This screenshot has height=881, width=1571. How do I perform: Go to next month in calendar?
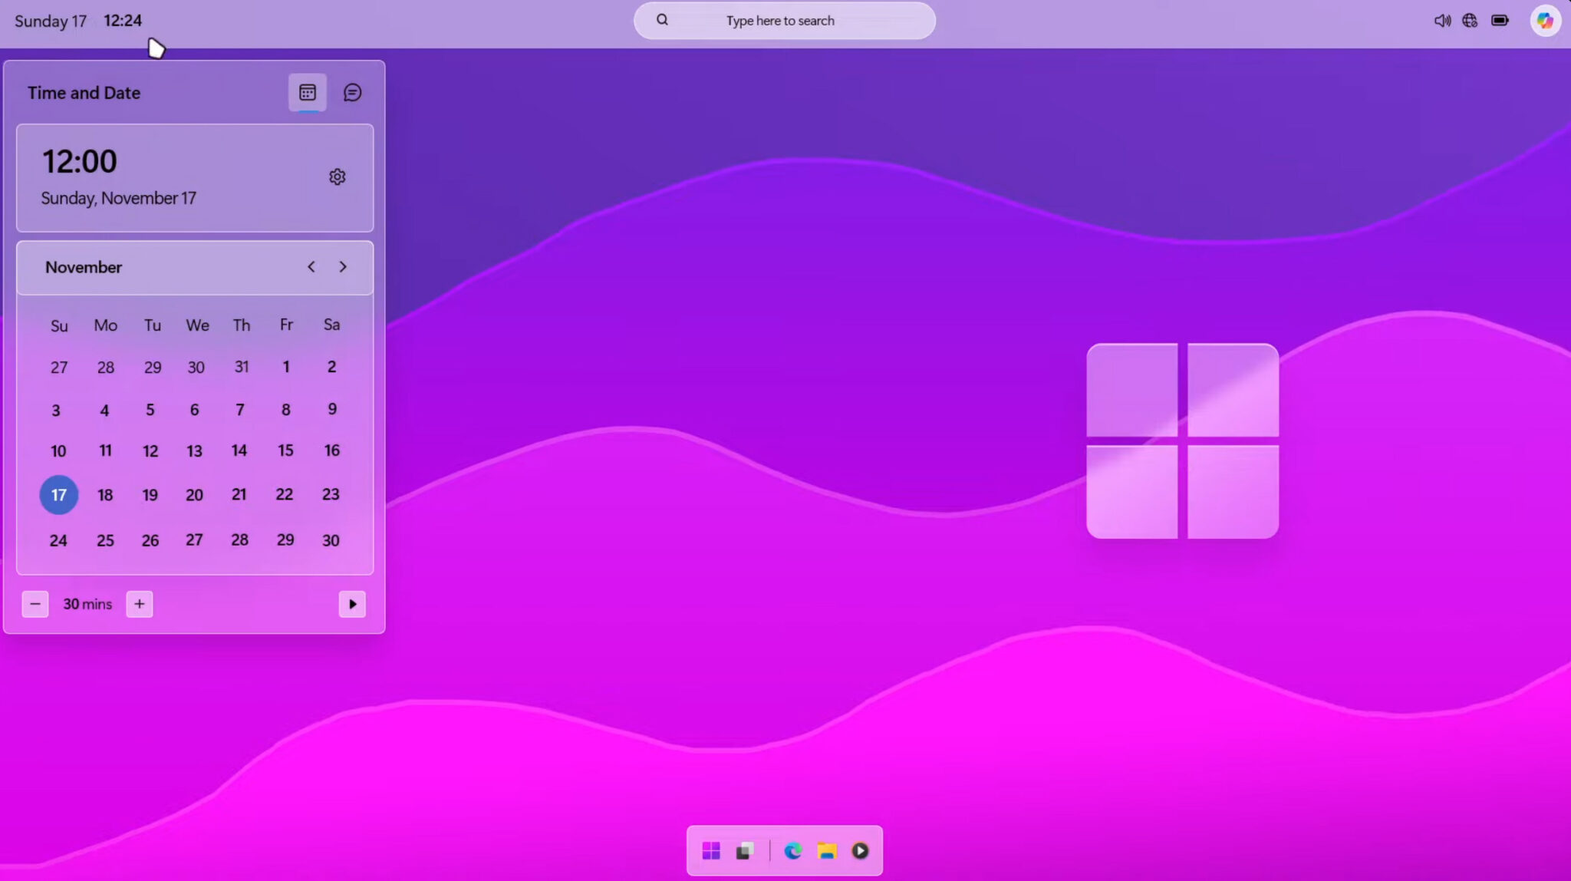(343, 267)
